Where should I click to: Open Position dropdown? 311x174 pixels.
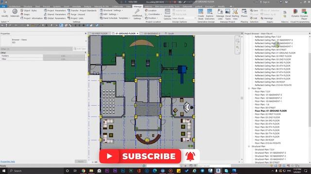(x=151, y=18)
